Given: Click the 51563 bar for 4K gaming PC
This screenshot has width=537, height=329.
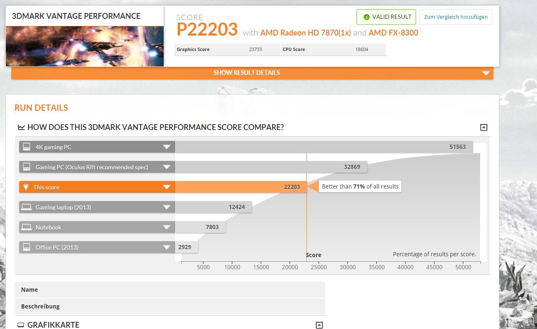Looking at the screenshot, I should 324,147.
